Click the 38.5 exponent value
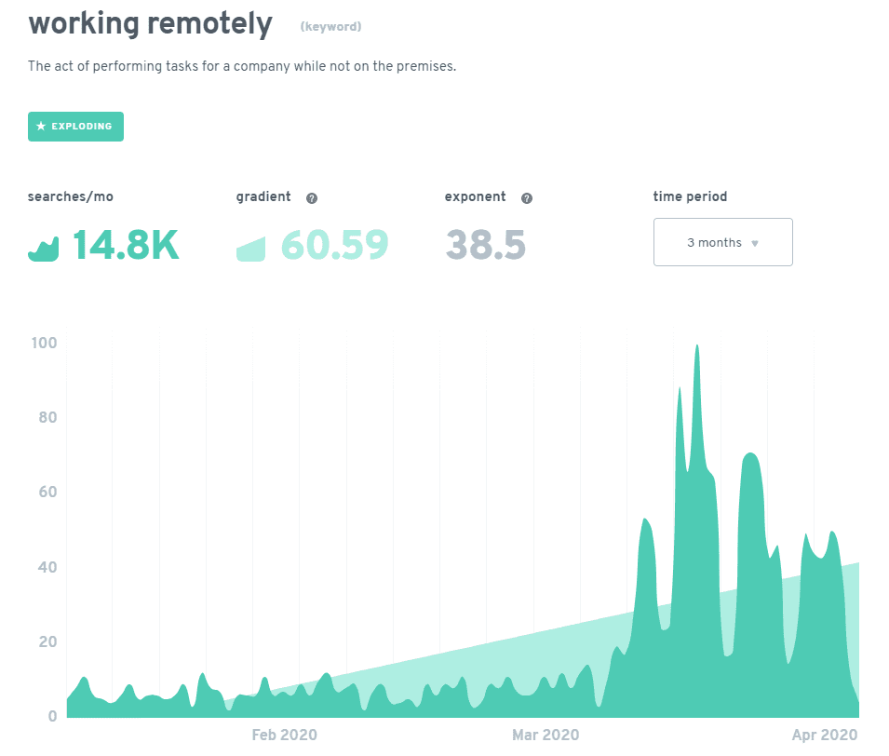Viewport: 889px width, 756px height. point(486,245)
